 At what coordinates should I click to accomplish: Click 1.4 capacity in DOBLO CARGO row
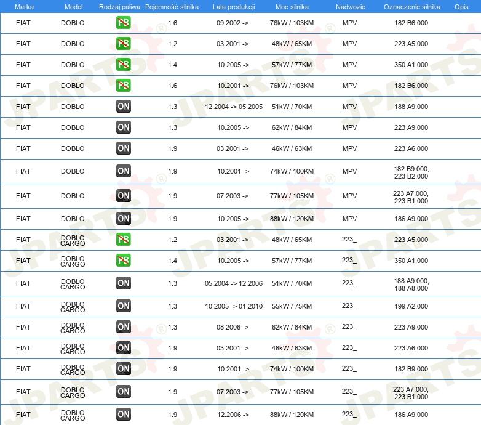coord(173,261)
